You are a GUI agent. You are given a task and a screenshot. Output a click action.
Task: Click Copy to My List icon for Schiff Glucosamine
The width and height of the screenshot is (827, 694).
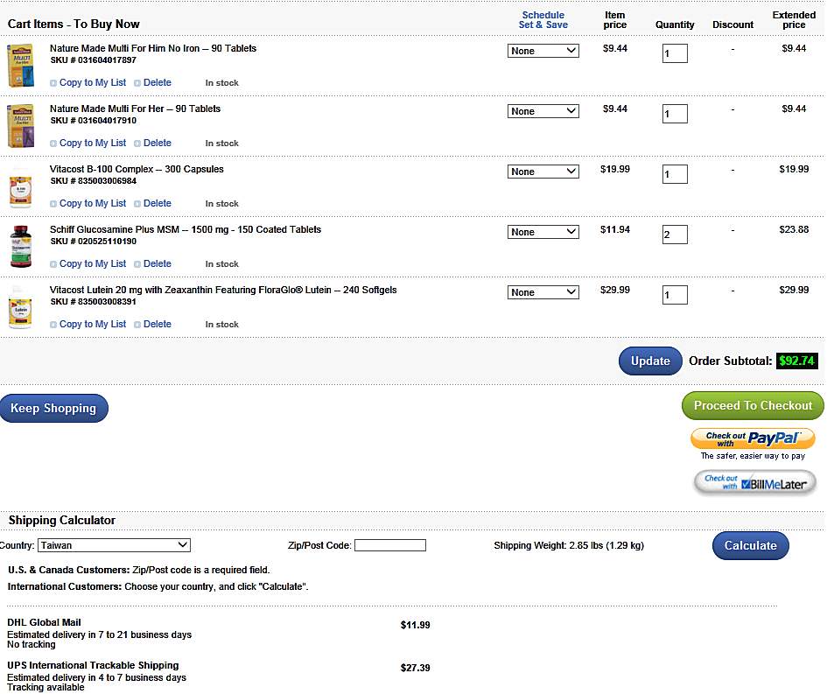(53, 264)
